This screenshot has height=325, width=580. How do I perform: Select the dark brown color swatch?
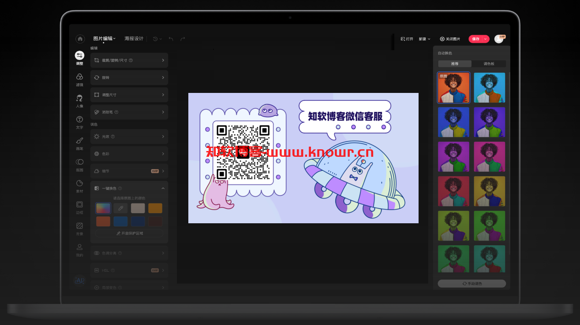pos(155,222)
